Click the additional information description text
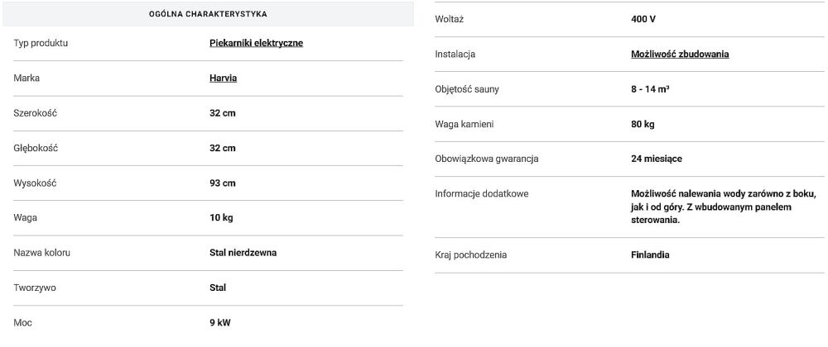This screenshot has height=347, width=828. pyautogui.click(x=723, y=207)
